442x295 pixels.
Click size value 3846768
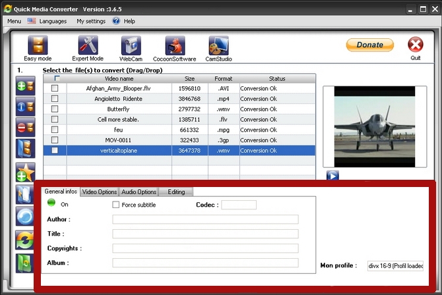[189, 99]
